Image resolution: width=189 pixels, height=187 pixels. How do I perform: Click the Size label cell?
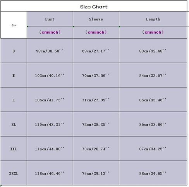click(x=14, y=25)
